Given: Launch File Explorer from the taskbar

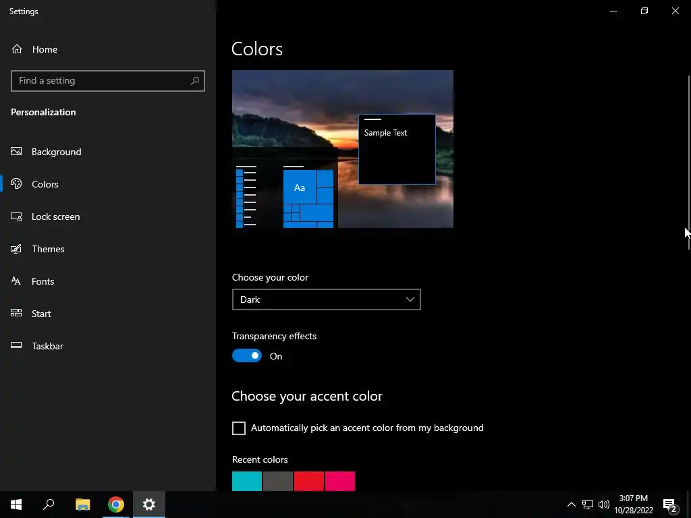Looking at the screenshot, I should point(82,505).
